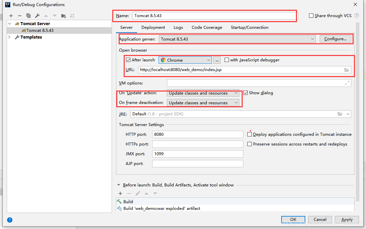Open On 'Update' action dropdown
366x229 pixels.
(x=203, y=93)
